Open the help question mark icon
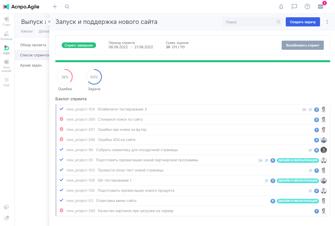The width and height of the screenshot is (335, 226). tap(307, 7)
